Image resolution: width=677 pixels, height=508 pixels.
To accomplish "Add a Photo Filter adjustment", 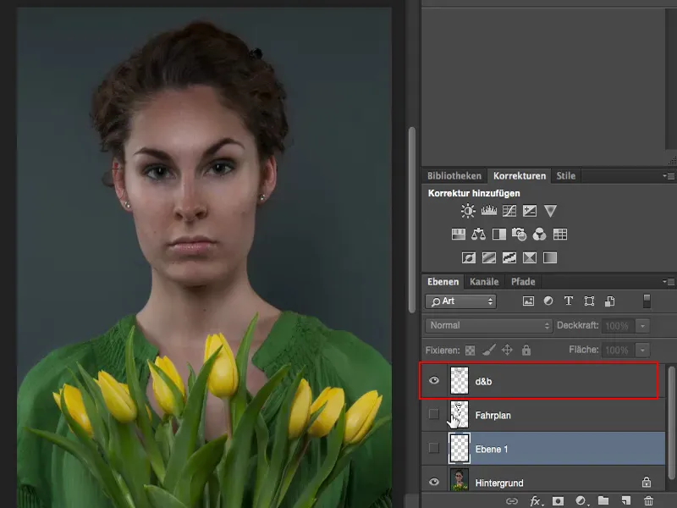I will point(519,235).
